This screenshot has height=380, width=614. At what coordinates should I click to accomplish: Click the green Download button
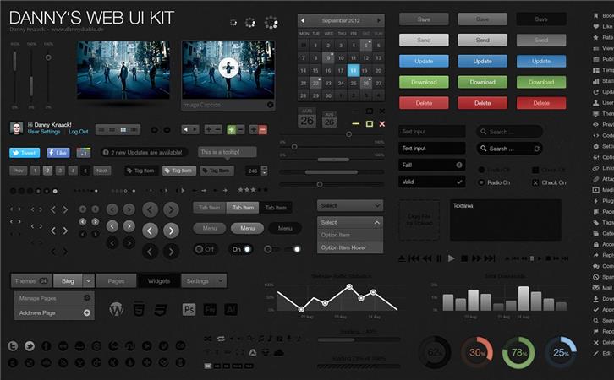[x=424, y=82]
